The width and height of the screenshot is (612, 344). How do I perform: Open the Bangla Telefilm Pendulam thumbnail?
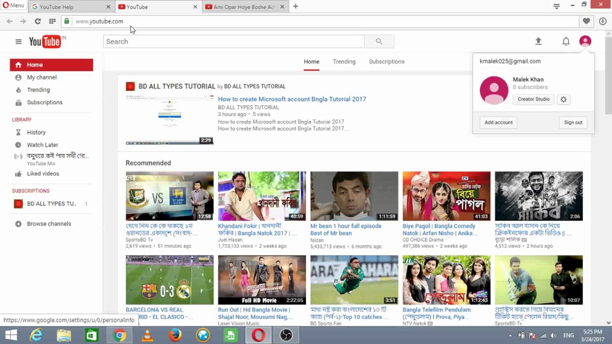click(x=447, y=280)
